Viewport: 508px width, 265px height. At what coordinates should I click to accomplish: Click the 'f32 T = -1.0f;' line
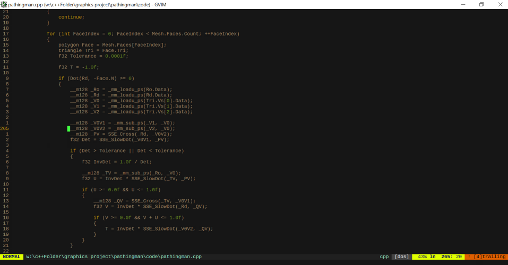[79, 67]
